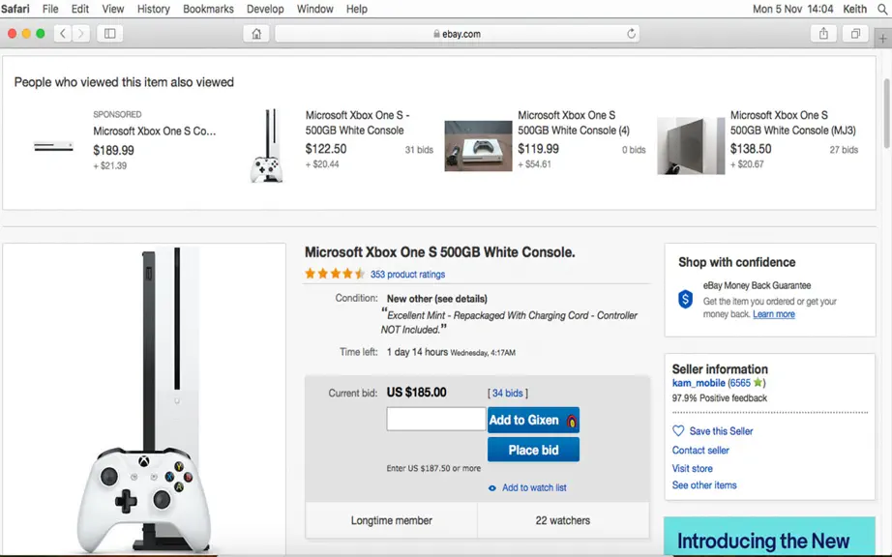The height and width of the screenshot is (557, 892).
Task: Click the forward navigation arrow
Action: 81,34
